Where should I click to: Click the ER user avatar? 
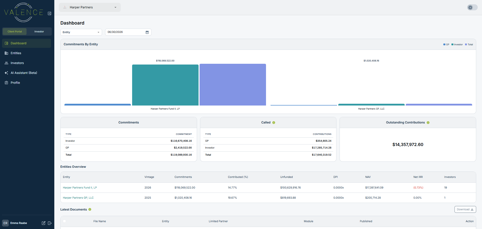tap(5, 223)
